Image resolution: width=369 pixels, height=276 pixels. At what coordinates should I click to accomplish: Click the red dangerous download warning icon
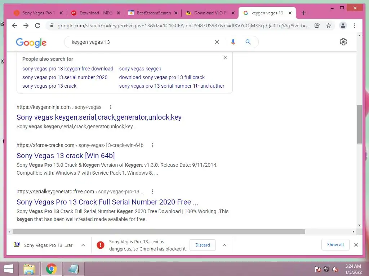(x=101, y=245)
